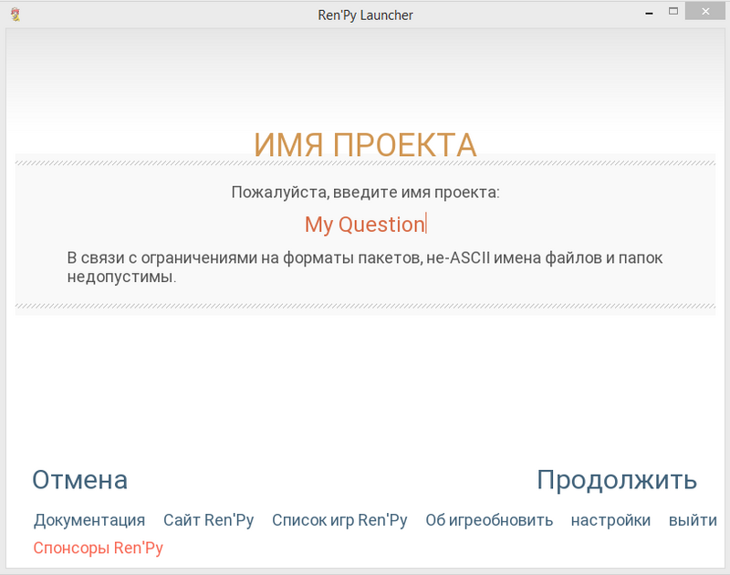
Task: Click the Отмена button to cancel
Action: 80,479
